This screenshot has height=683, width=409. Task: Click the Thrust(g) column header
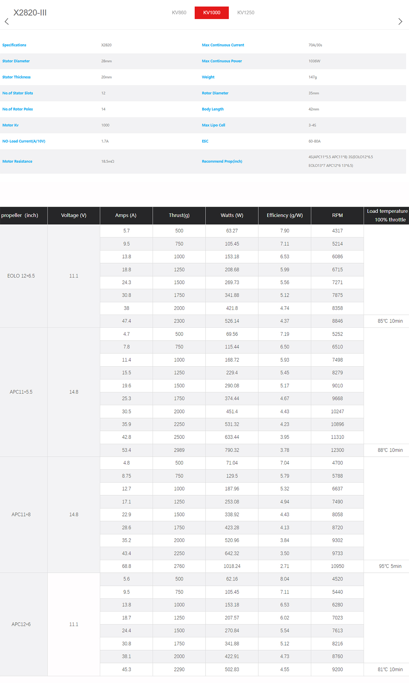tap(179, 215)
